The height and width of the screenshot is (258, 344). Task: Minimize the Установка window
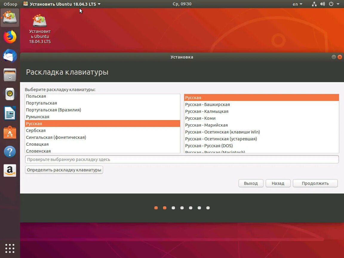(334, 57)
